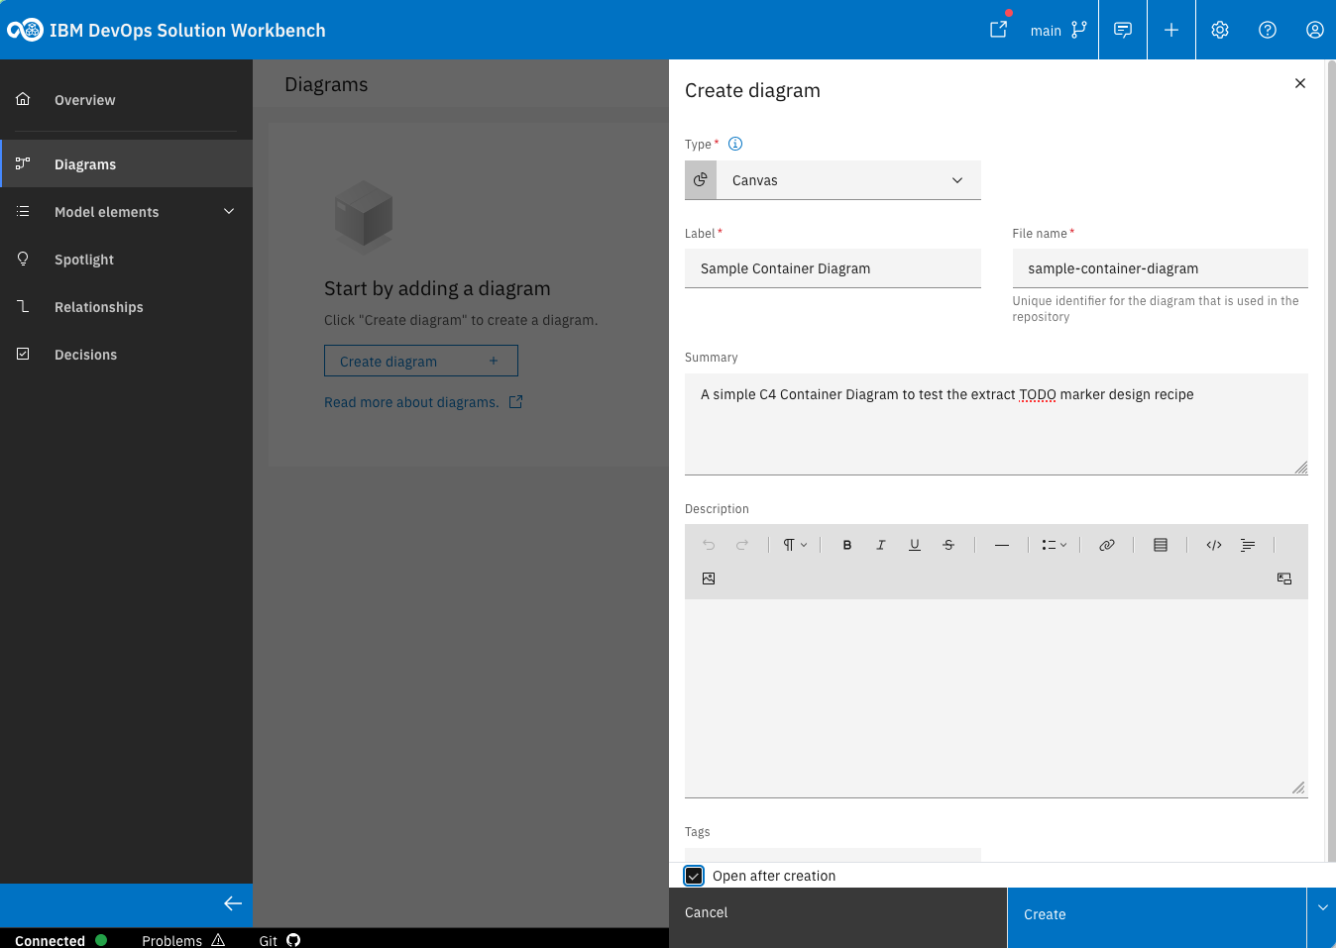Insert an image in the Description editor

pyautogui.click(x=709, y=579)
